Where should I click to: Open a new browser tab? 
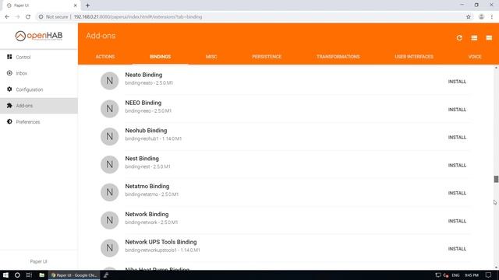(87, 5)
